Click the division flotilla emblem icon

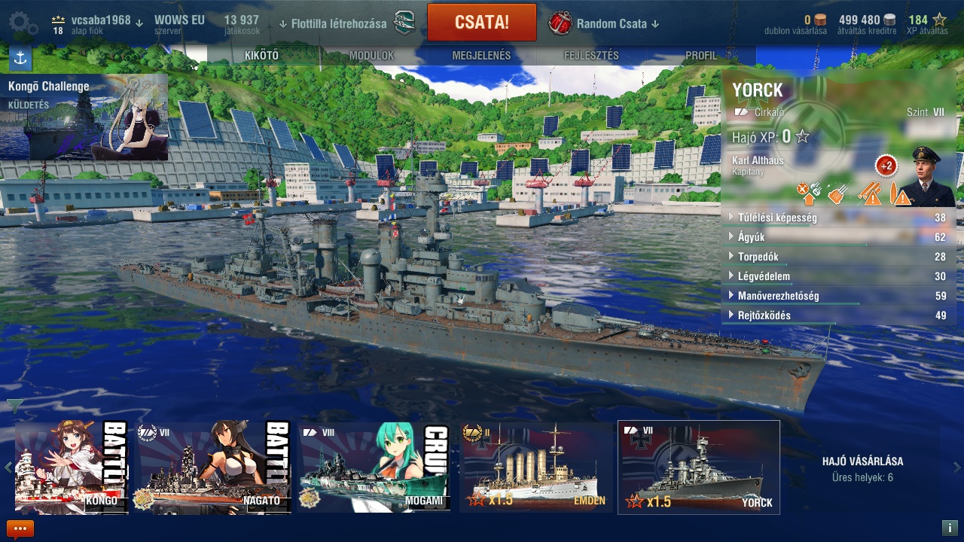pos(404,23)
